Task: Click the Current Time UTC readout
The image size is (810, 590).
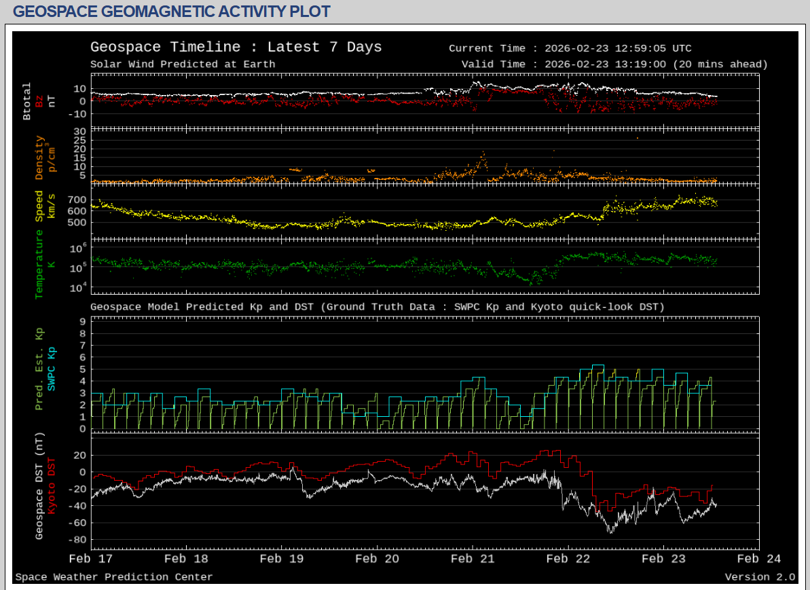Action: (570, 48)
